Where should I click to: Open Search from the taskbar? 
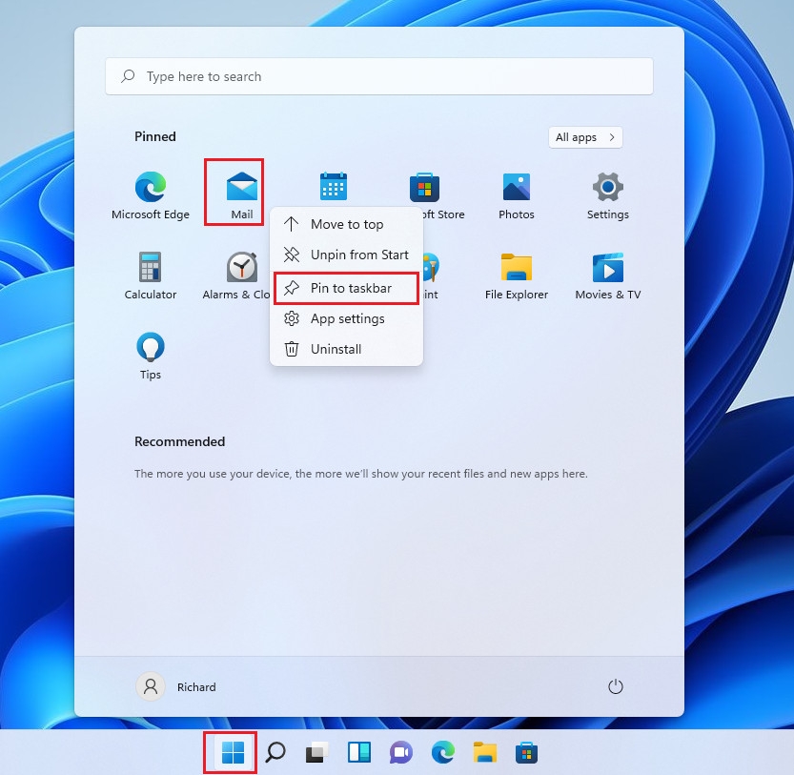point(275,752)
